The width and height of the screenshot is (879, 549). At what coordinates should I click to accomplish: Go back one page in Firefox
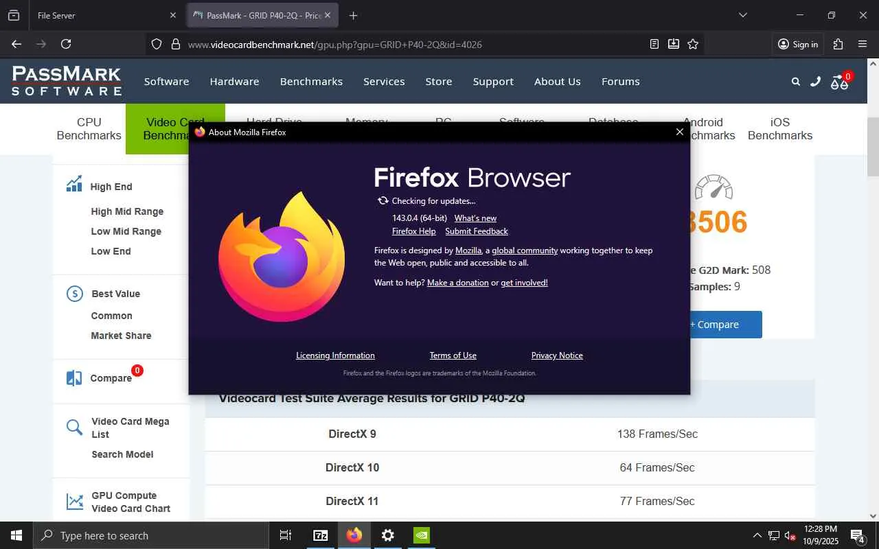click(16, 44)
